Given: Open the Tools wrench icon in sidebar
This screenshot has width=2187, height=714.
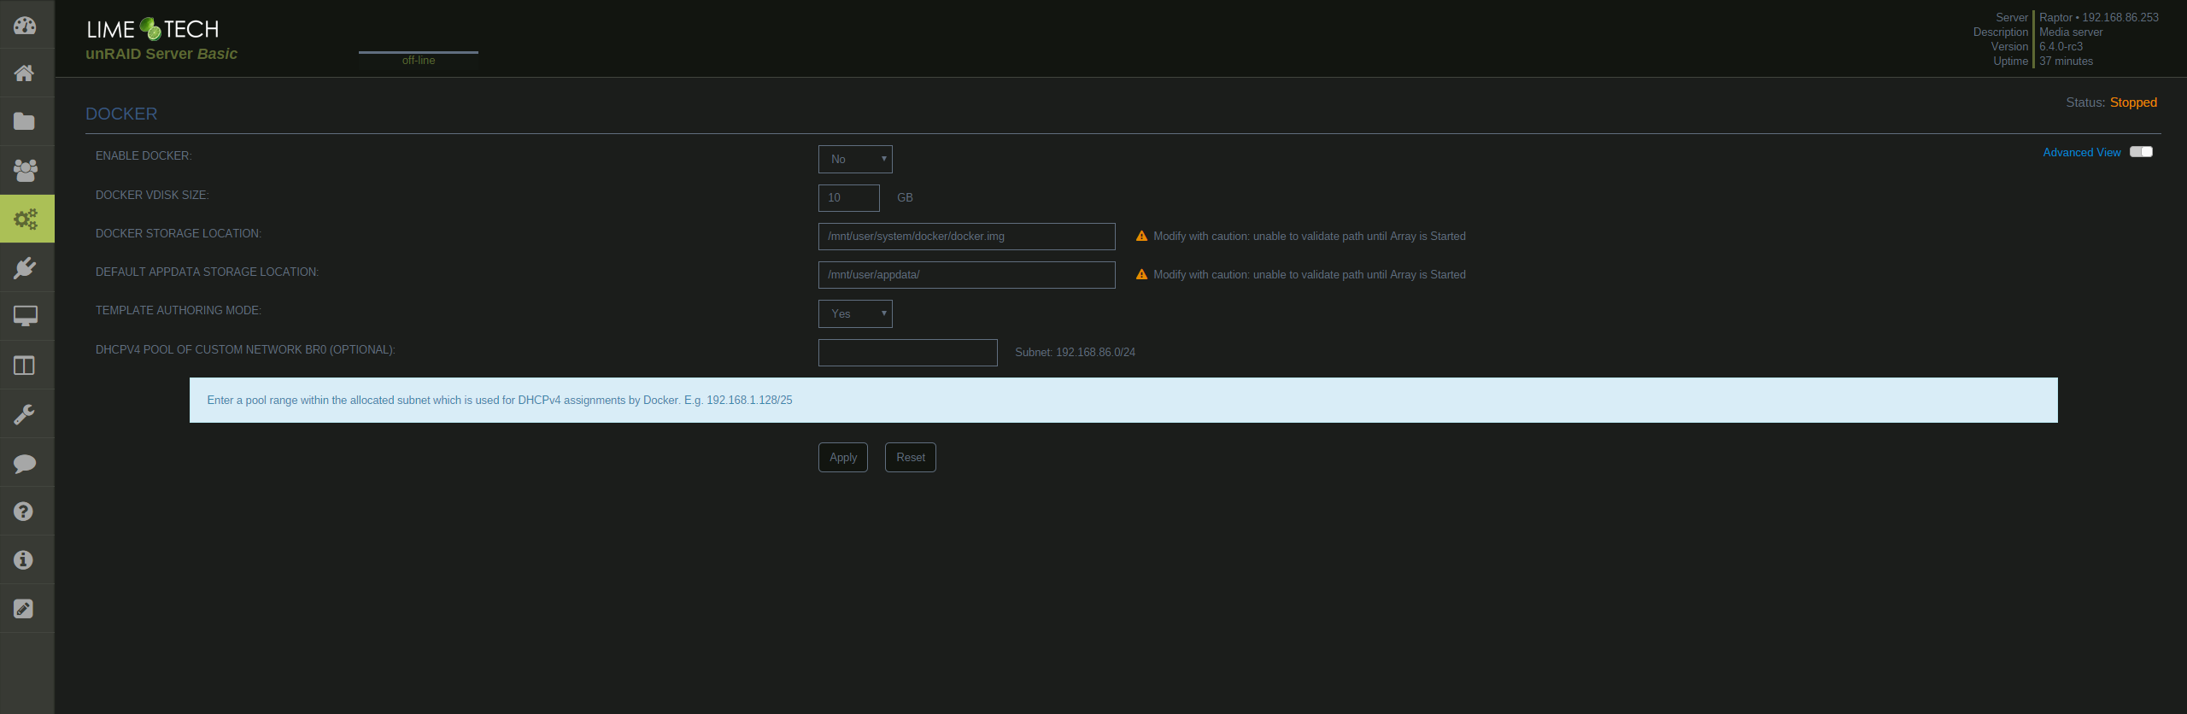Looking at the screenshot, I should pos(25,414).
